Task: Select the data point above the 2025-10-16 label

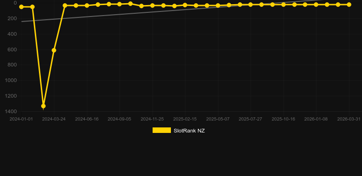Action: 284,5
